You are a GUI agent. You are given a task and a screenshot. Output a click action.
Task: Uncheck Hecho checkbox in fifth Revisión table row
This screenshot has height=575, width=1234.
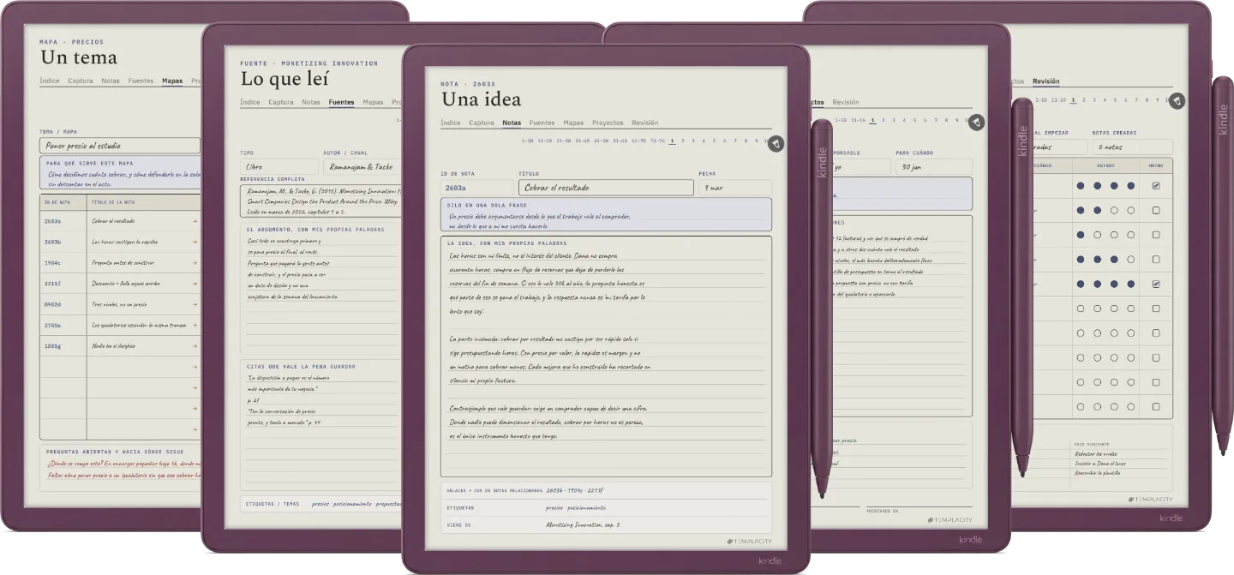[x=1156, y=284]
